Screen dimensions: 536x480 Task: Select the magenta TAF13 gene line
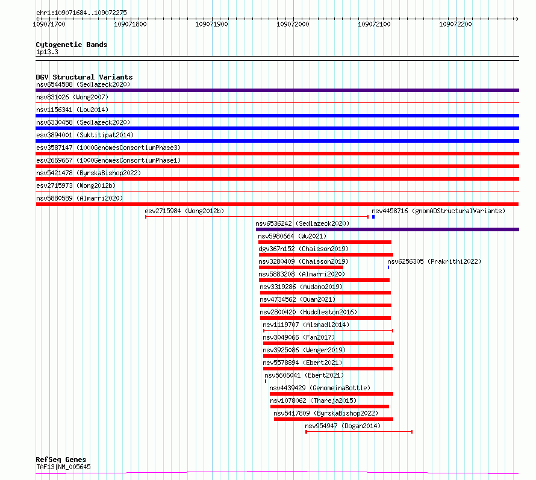point(277,473)
